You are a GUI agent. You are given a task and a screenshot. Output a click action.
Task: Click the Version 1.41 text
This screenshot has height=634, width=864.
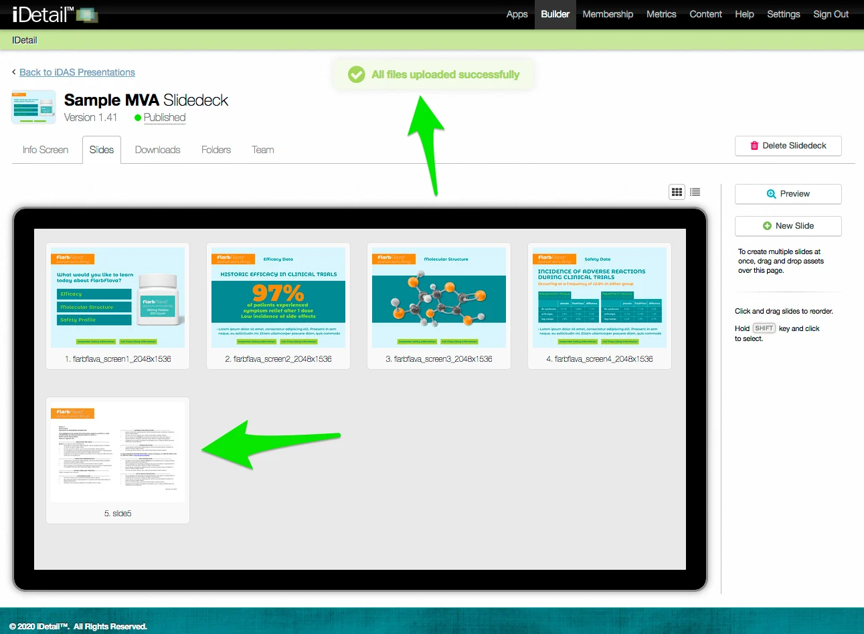coord(90,118)
